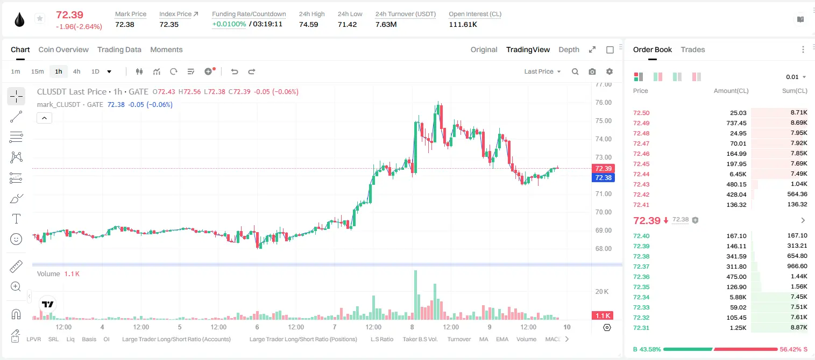The width and height of the screenshot is (815, 360).
Task: Switch chart view to Depth
Action: pyautogui.click(x=569, y=49)
